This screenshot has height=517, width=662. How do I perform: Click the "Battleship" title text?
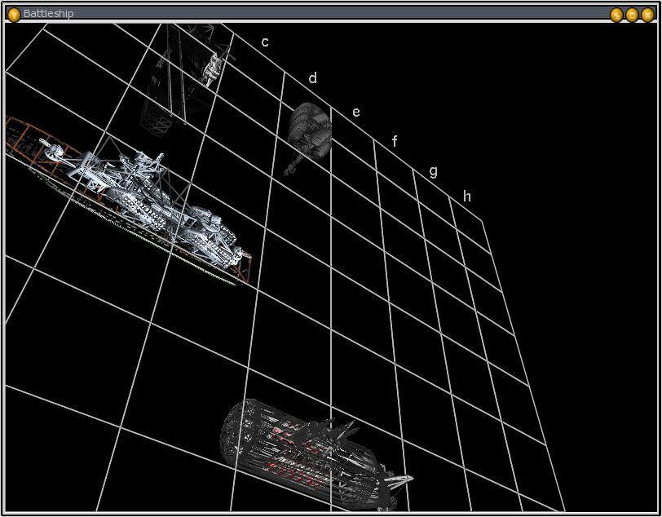point(49,14)
